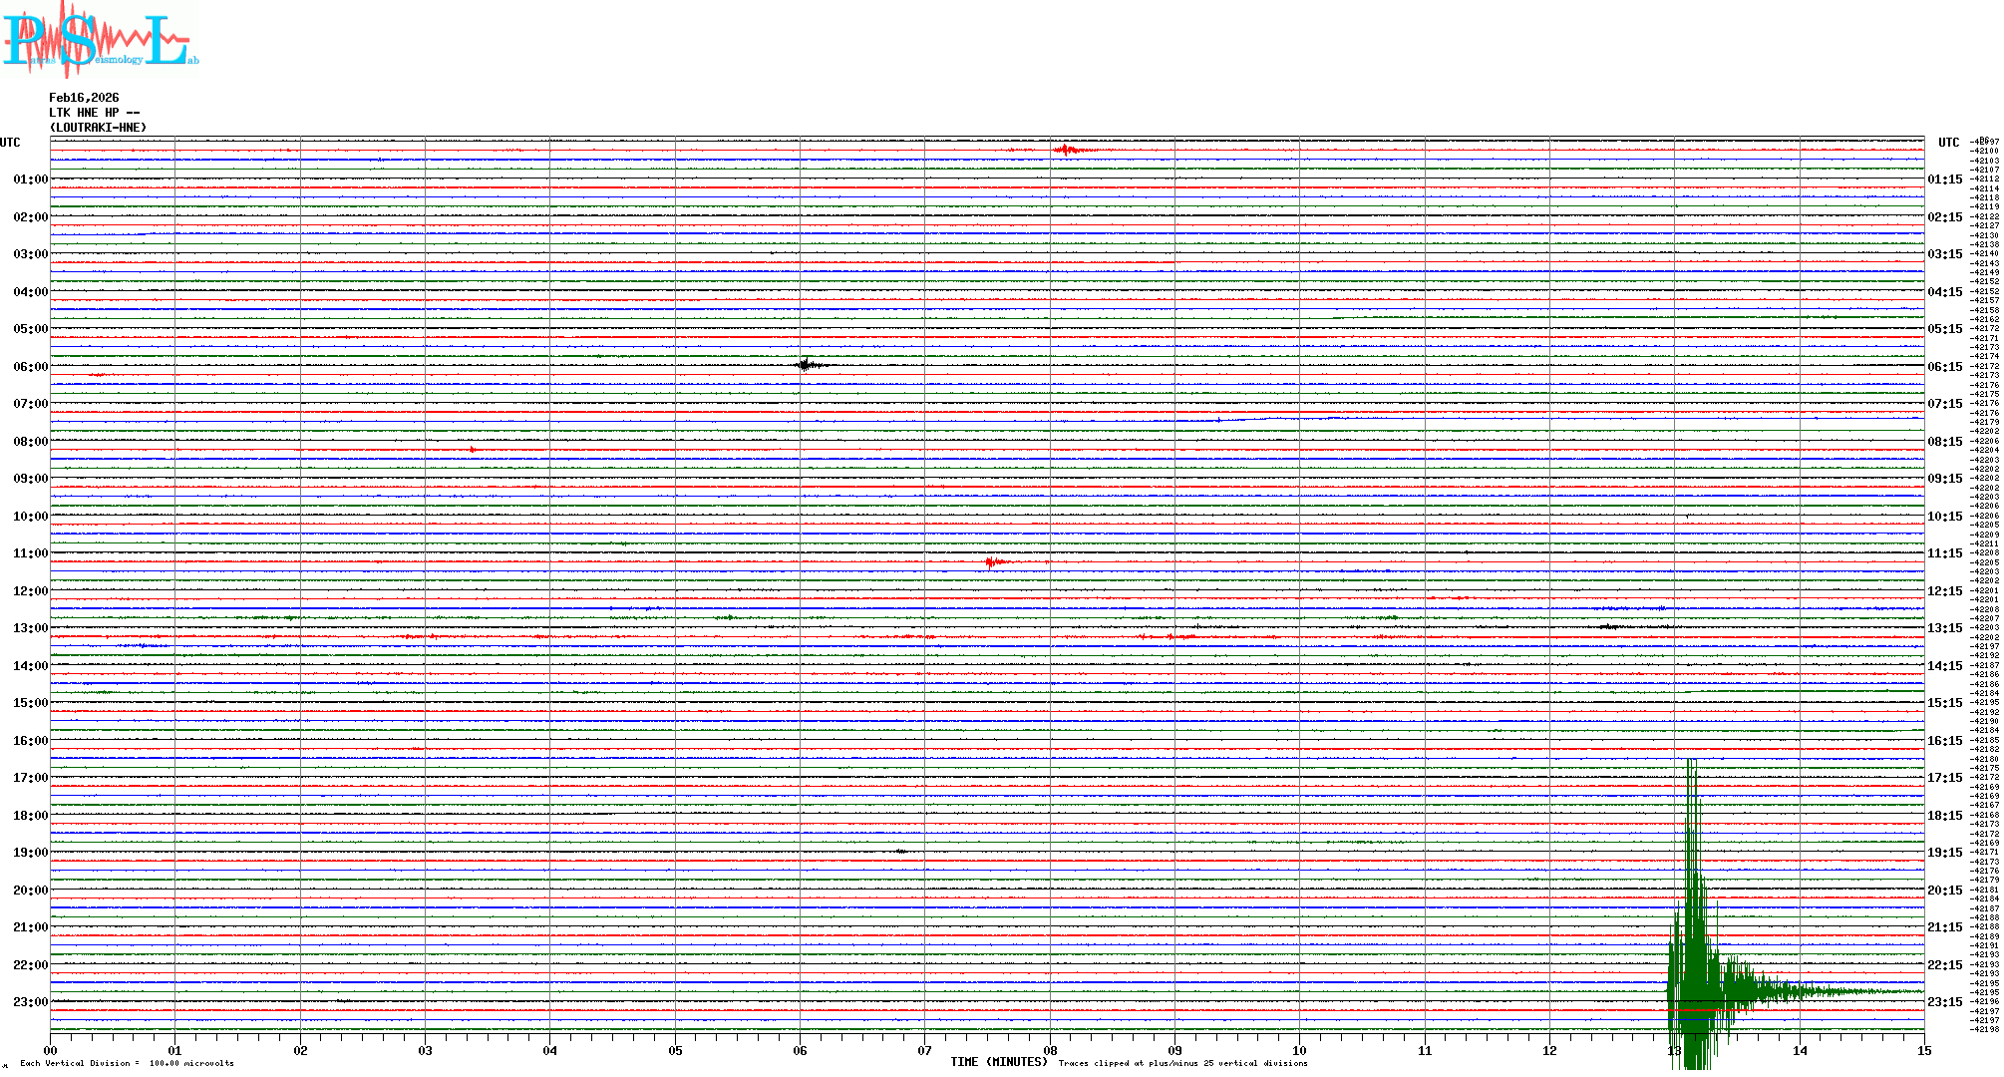2004x1077 pixels.
Task: Click the Traces clipped footer note
Action: pos(1182,1063)
